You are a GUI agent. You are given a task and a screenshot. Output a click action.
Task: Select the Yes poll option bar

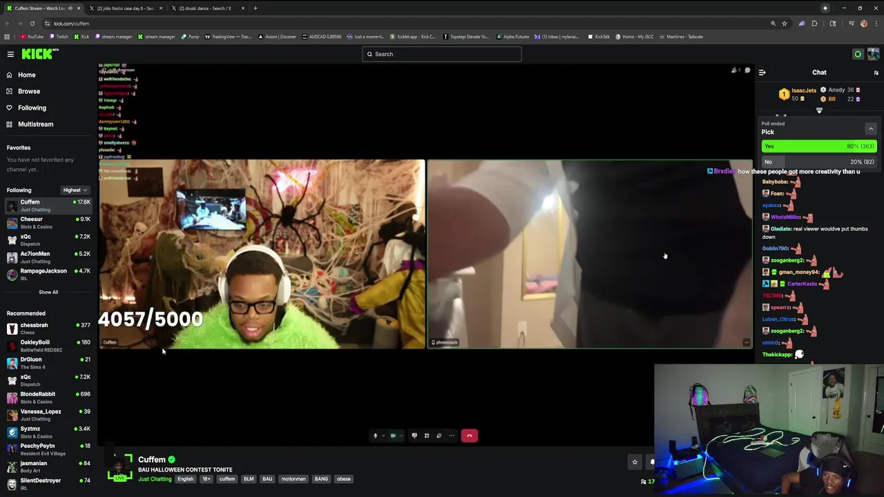coord(819,146)
